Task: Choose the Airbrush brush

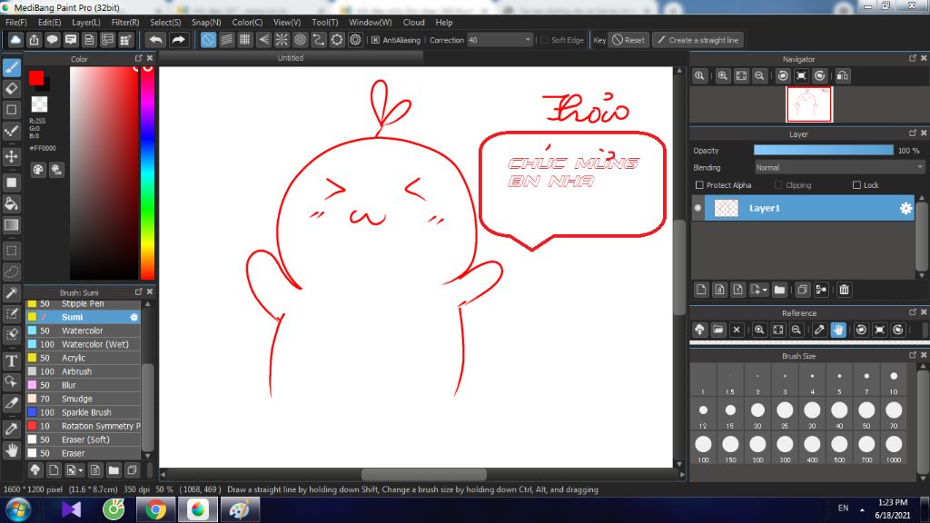Action: point(84,371)
